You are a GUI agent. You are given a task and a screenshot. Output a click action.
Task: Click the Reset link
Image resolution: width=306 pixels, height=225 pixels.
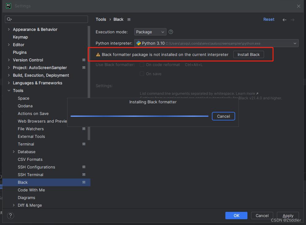269,19
